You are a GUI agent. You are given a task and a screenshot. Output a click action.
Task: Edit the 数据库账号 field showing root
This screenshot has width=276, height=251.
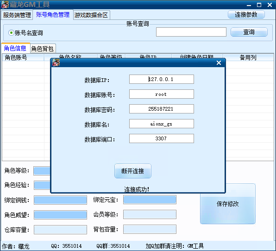[x=162, y=94]
